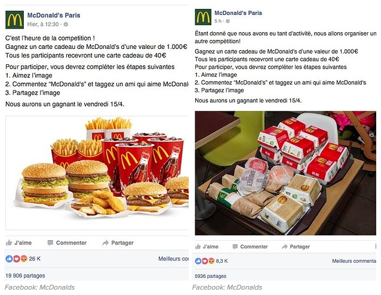This screenshot has width=381, height=295.
Task: Open the burgers and fries meal photo
Action: [97, 173]
